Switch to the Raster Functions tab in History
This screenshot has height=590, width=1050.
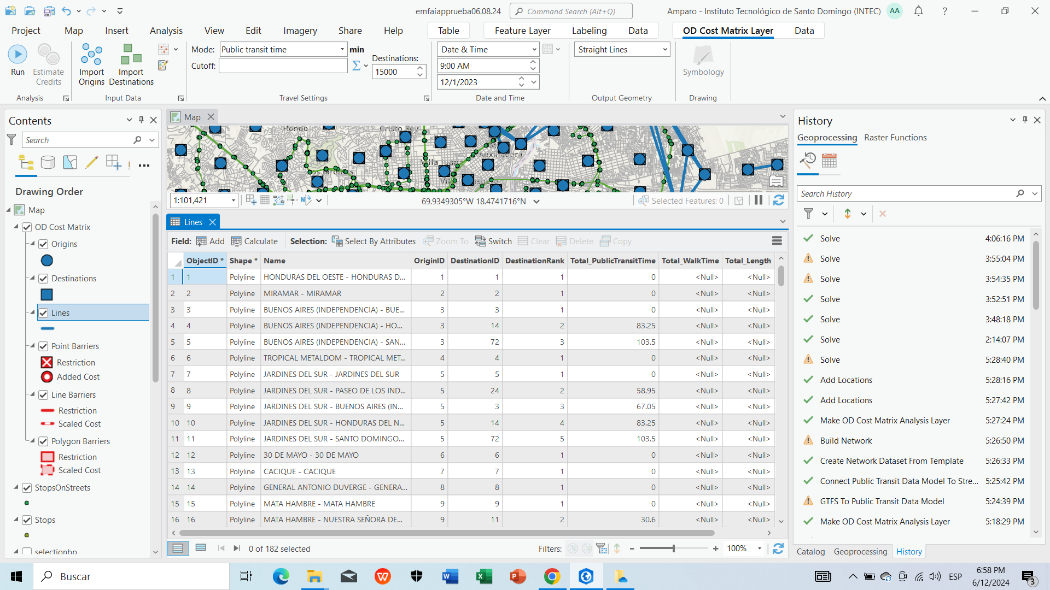895,137
